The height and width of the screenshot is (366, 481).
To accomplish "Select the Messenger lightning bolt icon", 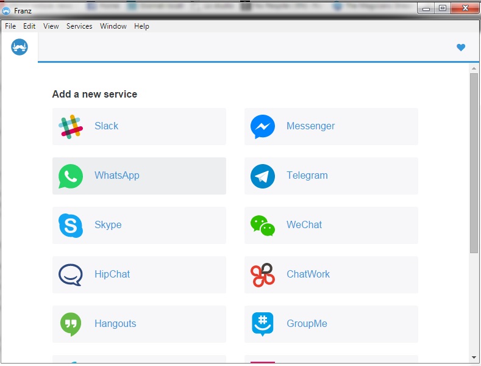I will click(x=263, y=126).
